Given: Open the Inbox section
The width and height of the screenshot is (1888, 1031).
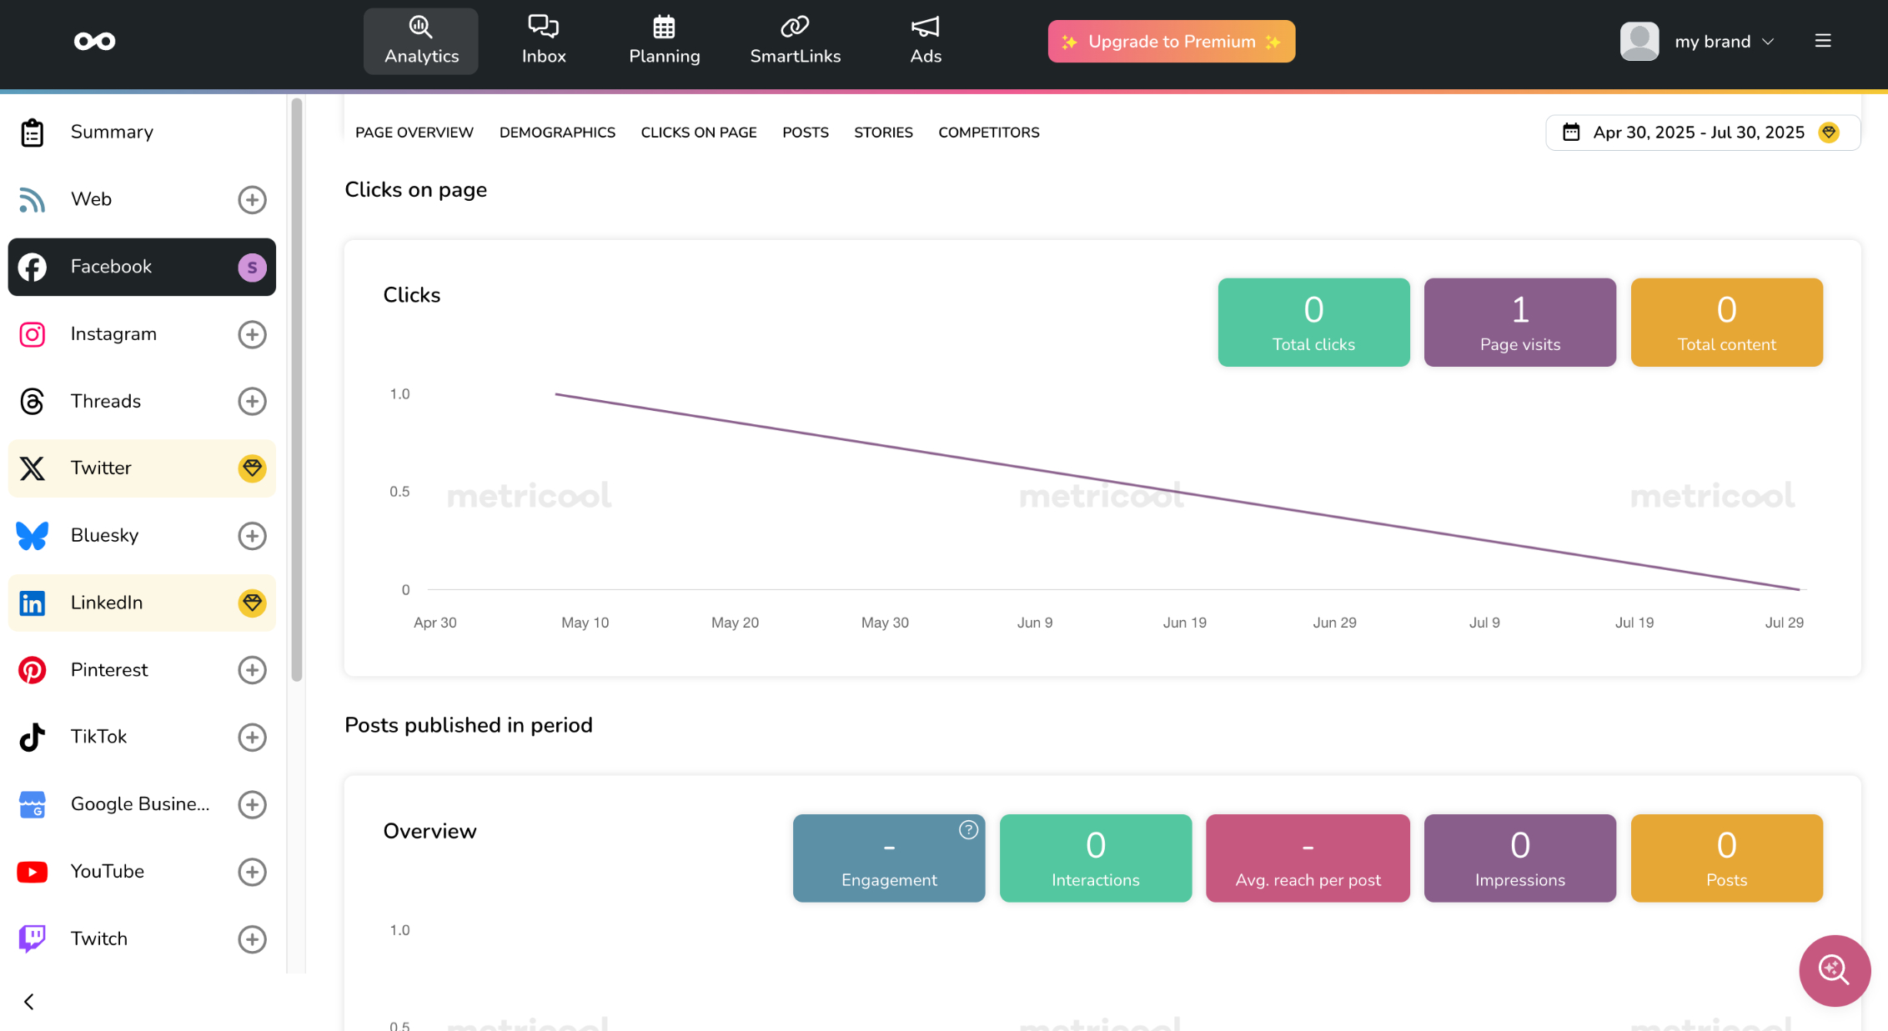Looking at the screenshot, I should pyautogui.click(x=544, y=41).
